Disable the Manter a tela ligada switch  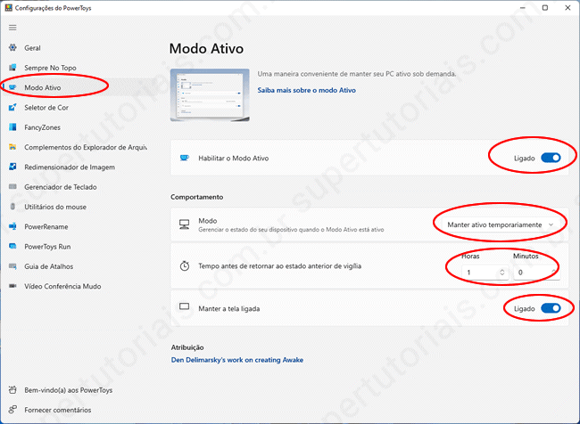(x=551, y=308)
